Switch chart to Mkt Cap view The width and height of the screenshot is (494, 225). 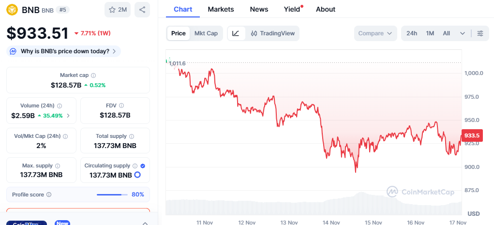206,33
